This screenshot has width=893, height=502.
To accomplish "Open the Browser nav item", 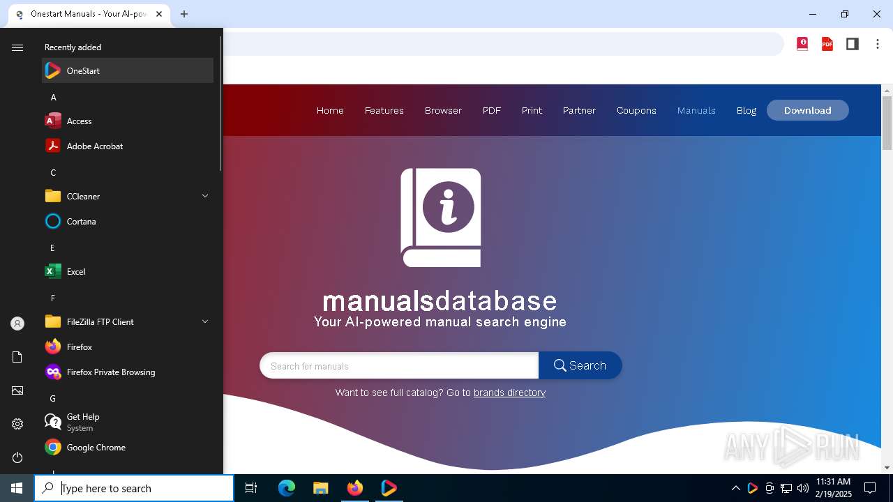I will coord(443,110).
